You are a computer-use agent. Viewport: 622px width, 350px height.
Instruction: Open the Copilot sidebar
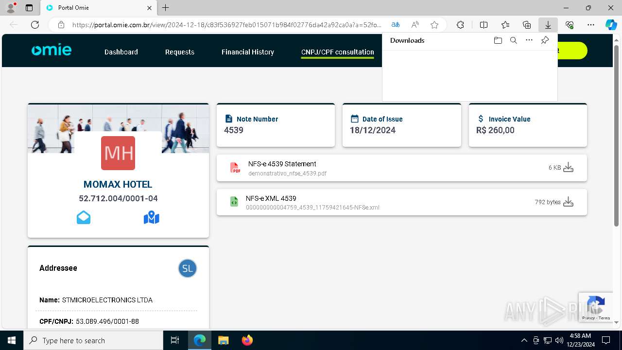[x=611, y=25]
